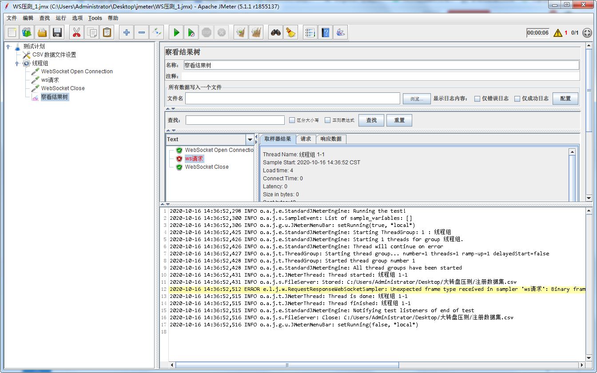This screenshot has width=597, height=373.
Task: Select WebSocket Close result entry
Action: tap(207, 167)
